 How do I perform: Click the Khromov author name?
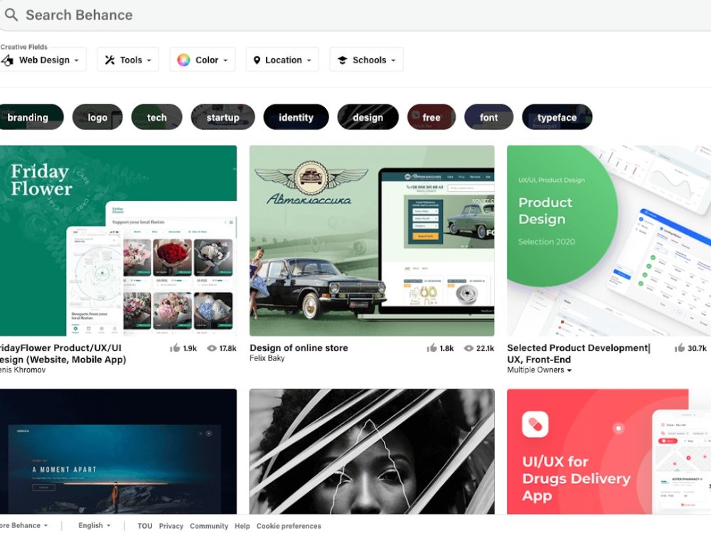(x=23, y=370)
